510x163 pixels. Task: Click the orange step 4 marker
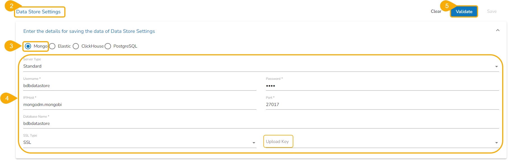(x=7, y=98)
